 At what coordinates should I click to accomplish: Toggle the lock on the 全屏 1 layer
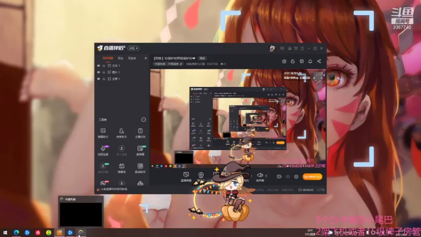click(104, 78)
